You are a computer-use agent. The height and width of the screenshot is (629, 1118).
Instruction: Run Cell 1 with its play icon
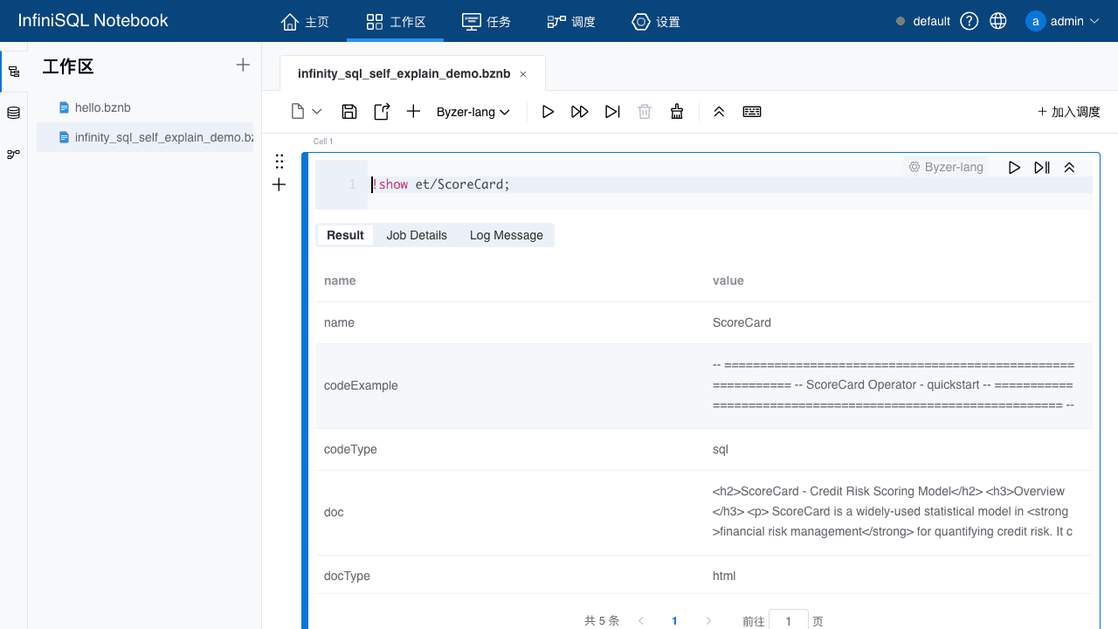1014,168
